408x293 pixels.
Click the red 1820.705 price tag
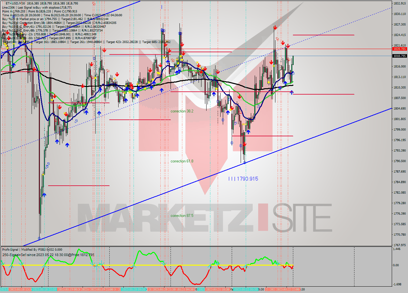[399, 49]
